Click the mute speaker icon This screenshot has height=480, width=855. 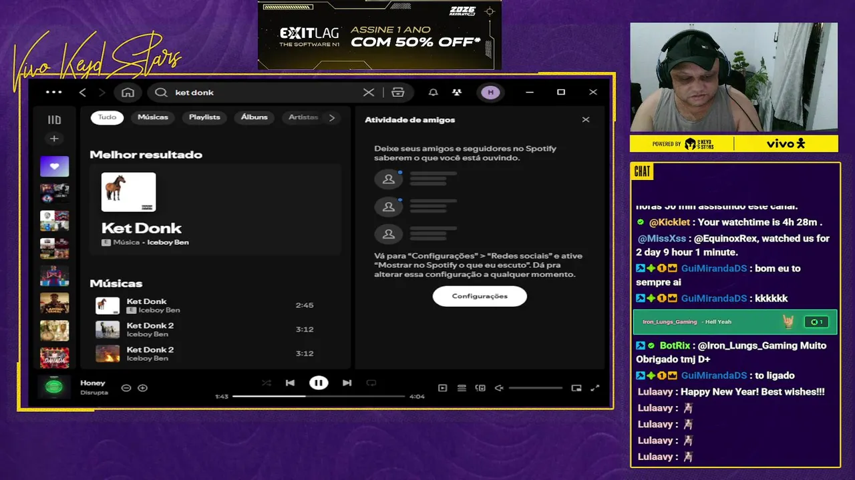pos(498,388)
